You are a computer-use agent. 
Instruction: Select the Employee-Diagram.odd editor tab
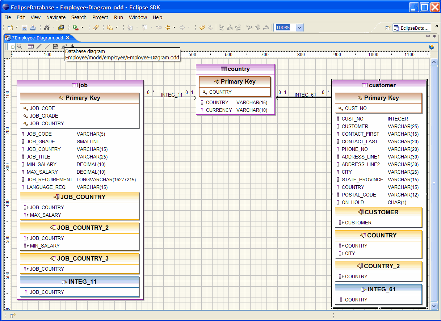point(36,37)
